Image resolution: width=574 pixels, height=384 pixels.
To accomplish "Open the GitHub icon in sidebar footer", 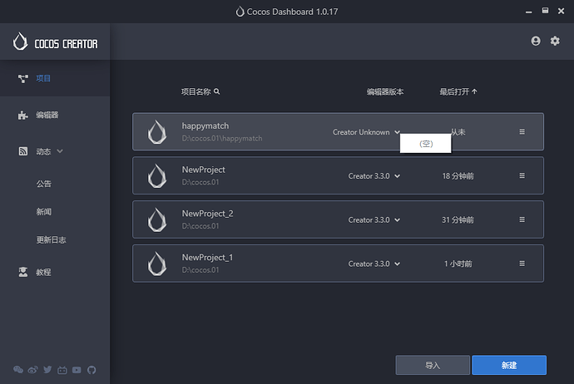I will tap(92, 370).
